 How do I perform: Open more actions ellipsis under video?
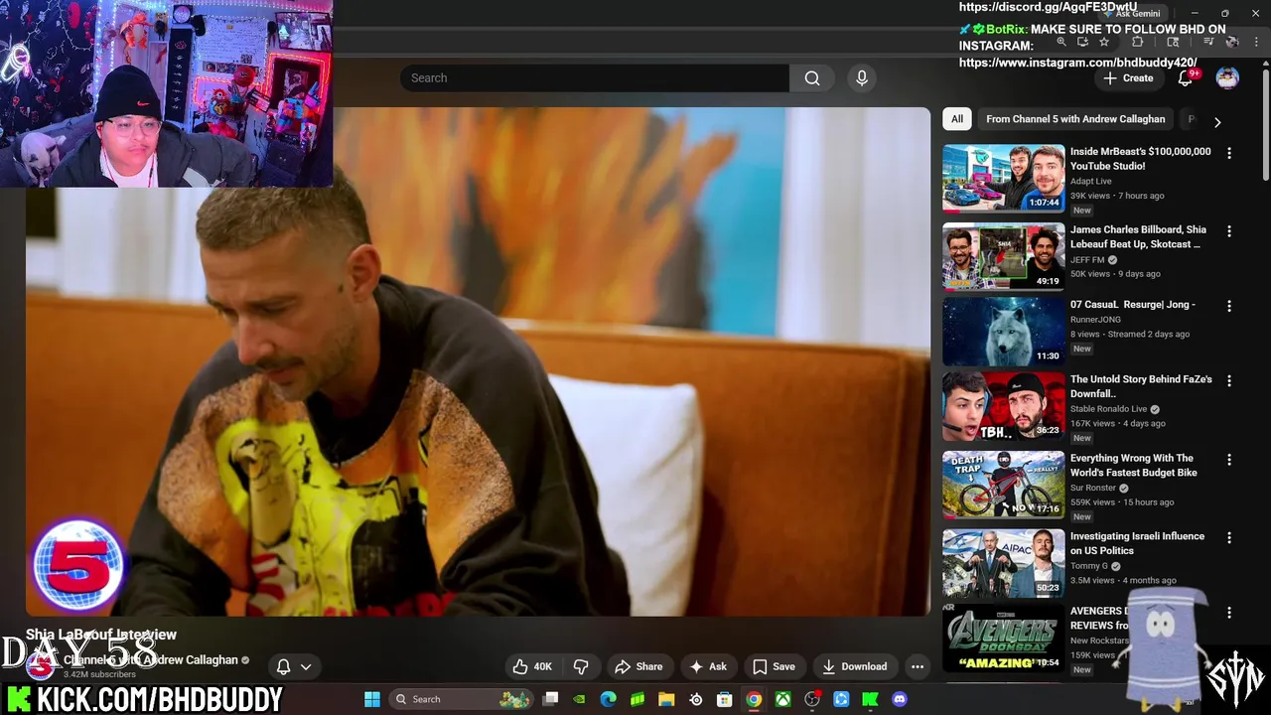click(x=918, y=666)
